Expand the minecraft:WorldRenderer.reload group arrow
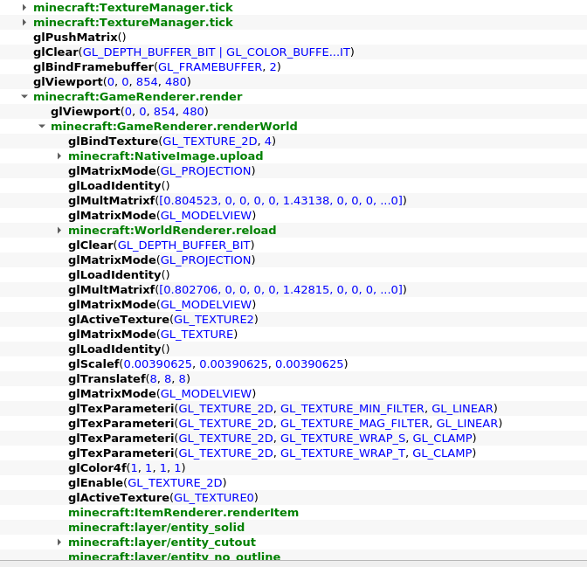Viewport: 587px width, 567px height. pos(59,230)
